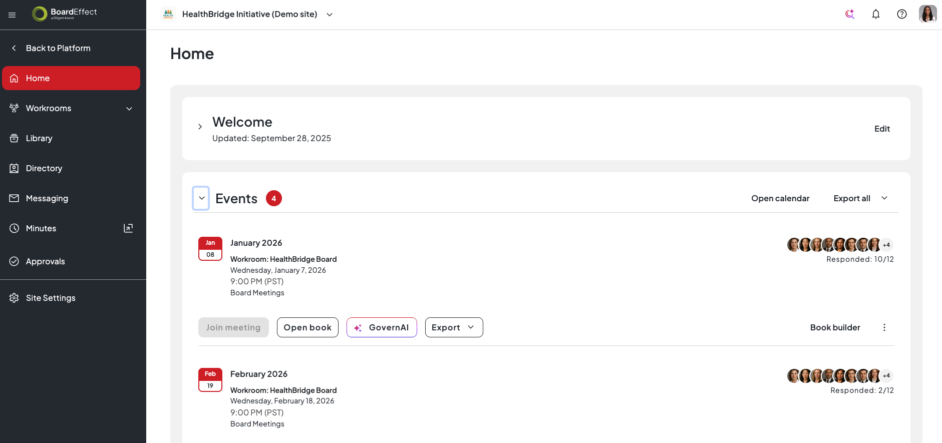Click the Minutes external link icon
Screen dimensions: 942x443
pos(128,228)
